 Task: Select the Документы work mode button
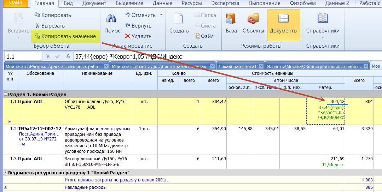pyautogui.click(x=284, y=25)
